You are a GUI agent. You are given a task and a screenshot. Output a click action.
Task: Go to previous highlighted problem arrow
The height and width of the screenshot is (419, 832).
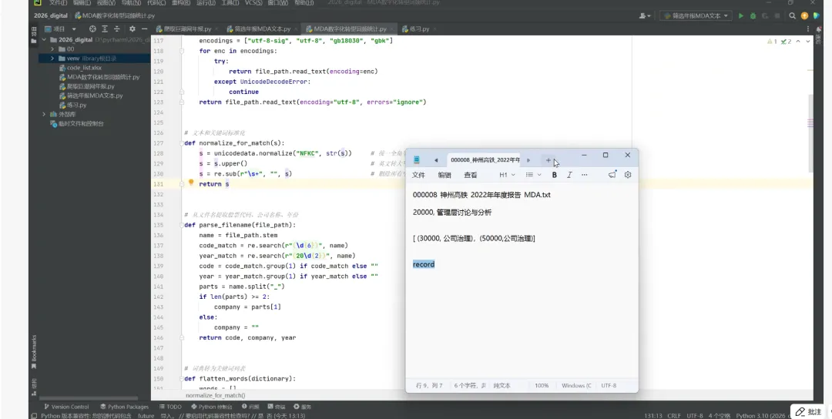pos(799,42)
